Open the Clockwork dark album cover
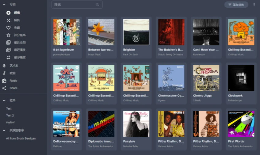Image resolution: width=260 pixels, height=155 pixels. pyautogui.click(x=241, y=78)
